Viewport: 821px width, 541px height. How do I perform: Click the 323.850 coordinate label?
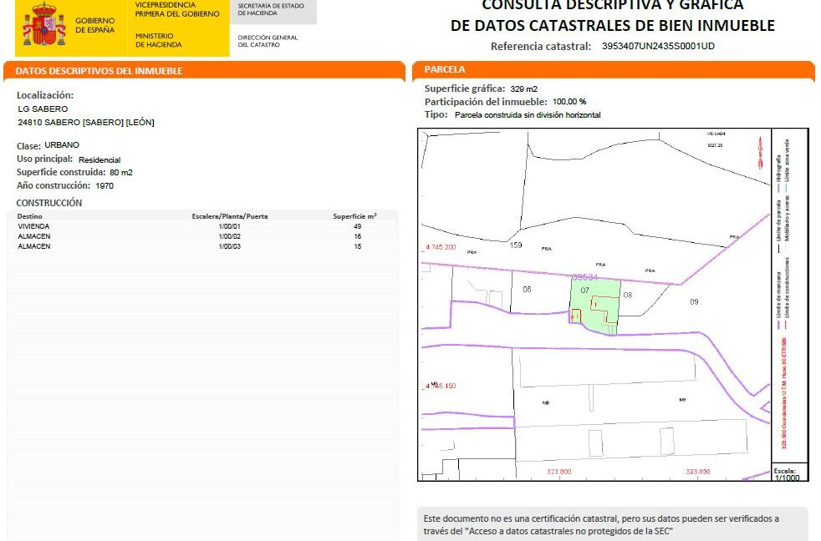[x=698, y=472]
